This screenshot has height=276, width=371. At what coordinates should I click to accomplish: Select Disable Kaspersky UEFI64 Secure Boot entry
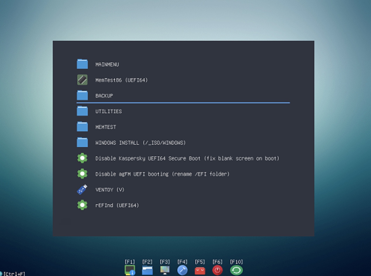click(x=183, y=158)
